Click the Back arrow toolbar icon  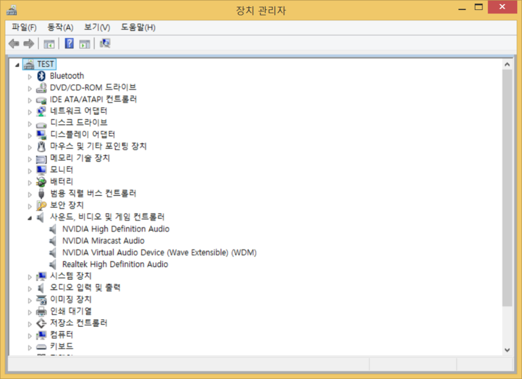14,44
